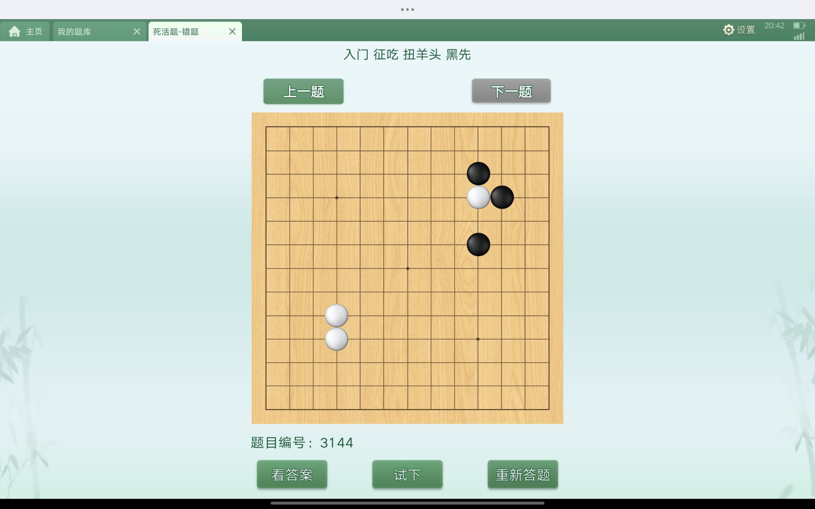Close the 我的题库 tab
The image size is (815, 509).
point(137,31)
